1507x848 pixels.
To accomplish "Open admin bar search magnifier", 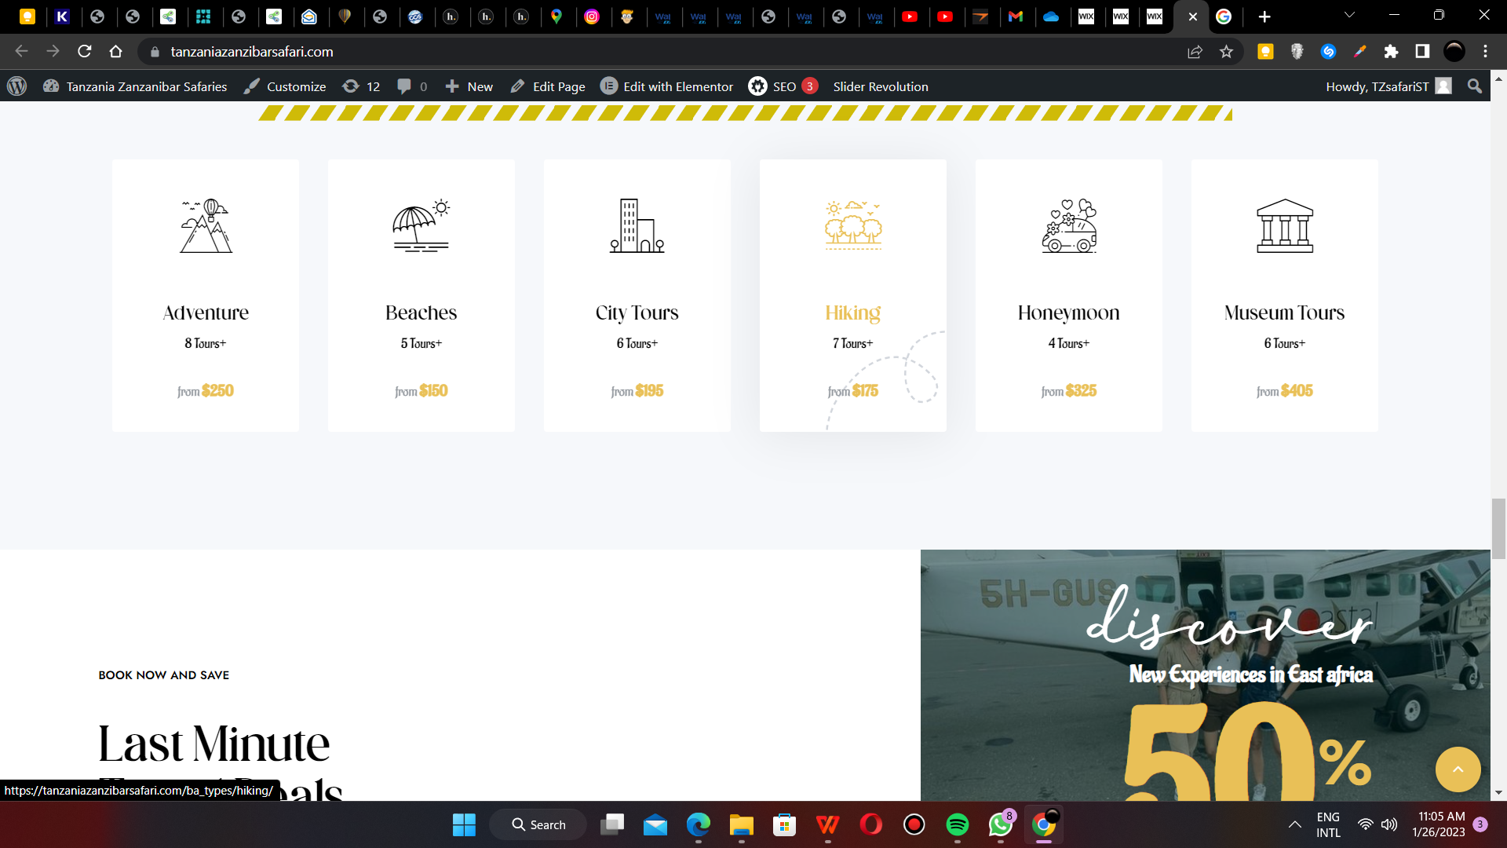I will tap(1474, 86).
